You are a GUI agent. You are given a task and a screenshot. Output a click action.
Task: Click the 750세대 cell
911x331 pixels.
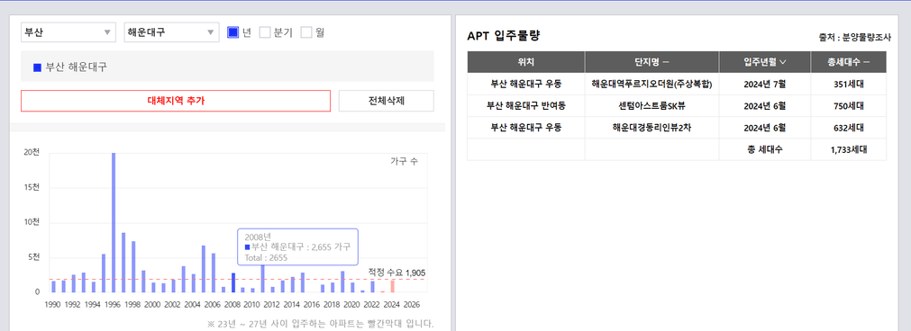click(848, 105)
